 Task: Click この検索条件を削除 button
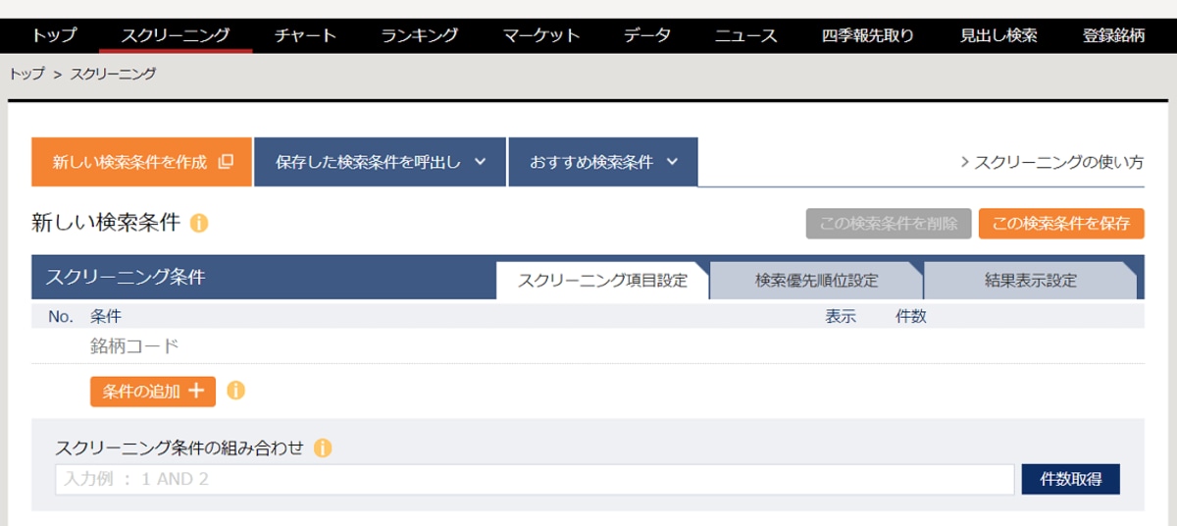point(888,224)
